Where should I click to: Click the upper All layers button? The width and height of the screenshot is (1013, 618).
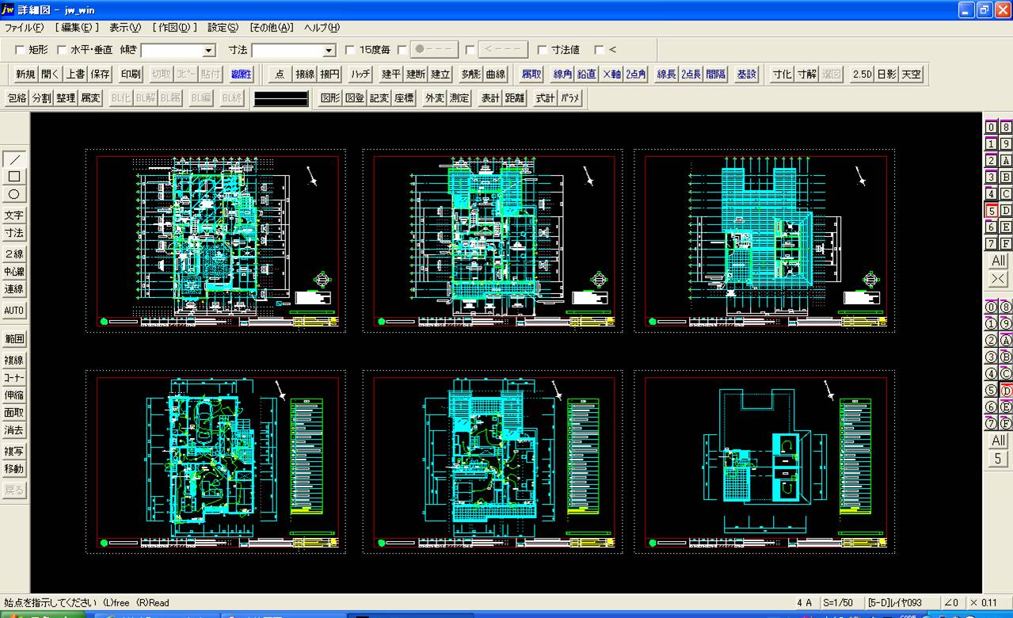pos(998,261)
